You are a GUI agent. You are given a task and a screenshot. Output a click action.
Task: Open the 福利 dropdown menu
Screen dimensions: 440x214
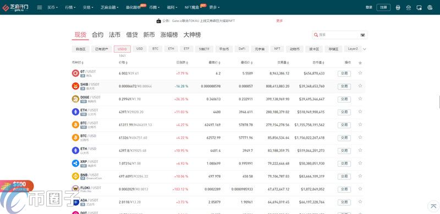172,8
